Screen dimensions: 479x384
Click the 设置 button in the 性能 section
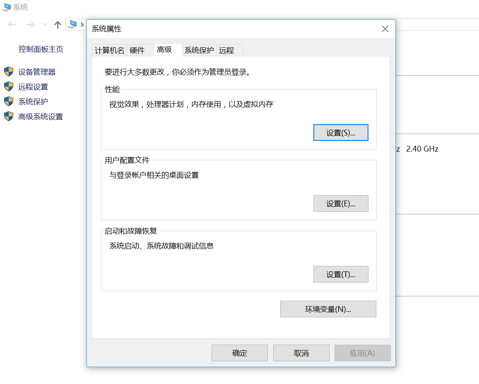[x=341, y=132]
